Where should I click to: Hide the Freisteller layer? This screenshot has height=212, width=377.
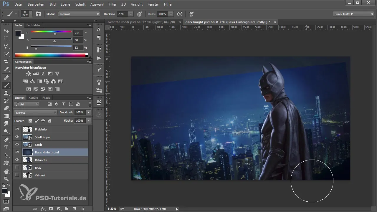(x=17, y=129)
